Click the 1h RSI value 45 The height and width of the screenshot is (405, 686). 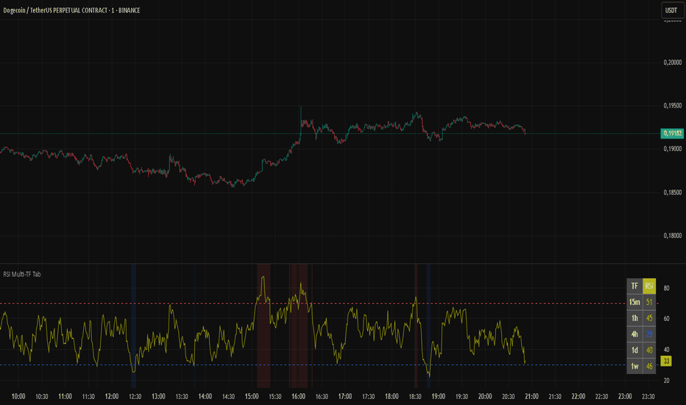(649, 318)
